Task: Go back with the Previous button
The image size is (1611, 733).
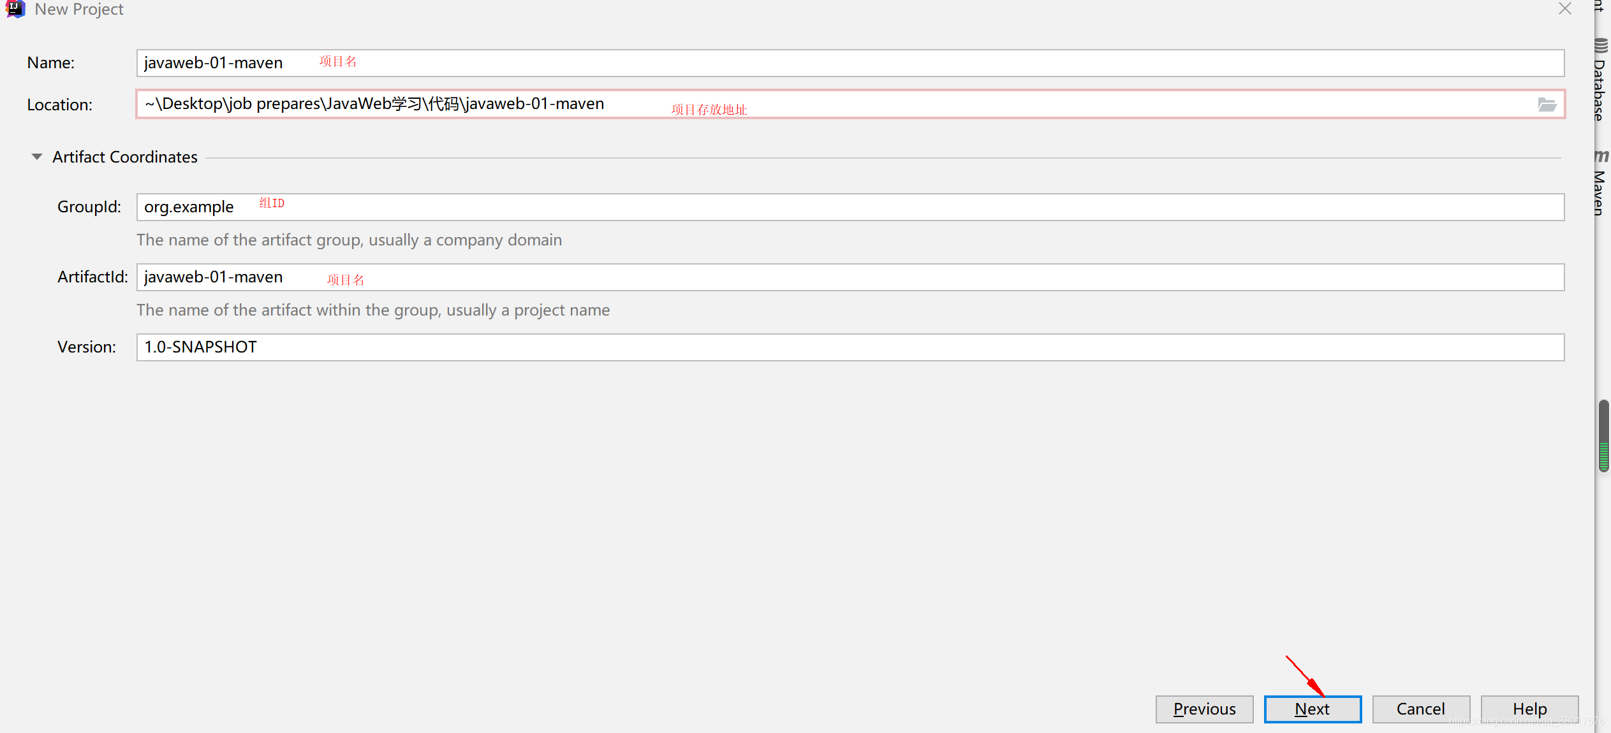Action: coord(1204,709)
